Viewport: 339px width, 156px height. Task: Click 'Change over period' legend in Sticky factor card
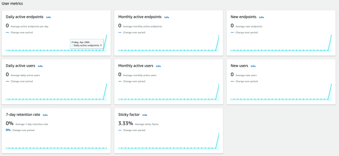coord(134,130)
